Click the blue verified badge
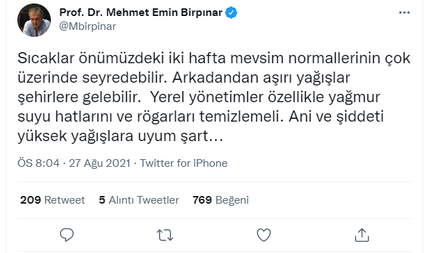The width and height of the screenshot is (433, 253). coord(231,13)
